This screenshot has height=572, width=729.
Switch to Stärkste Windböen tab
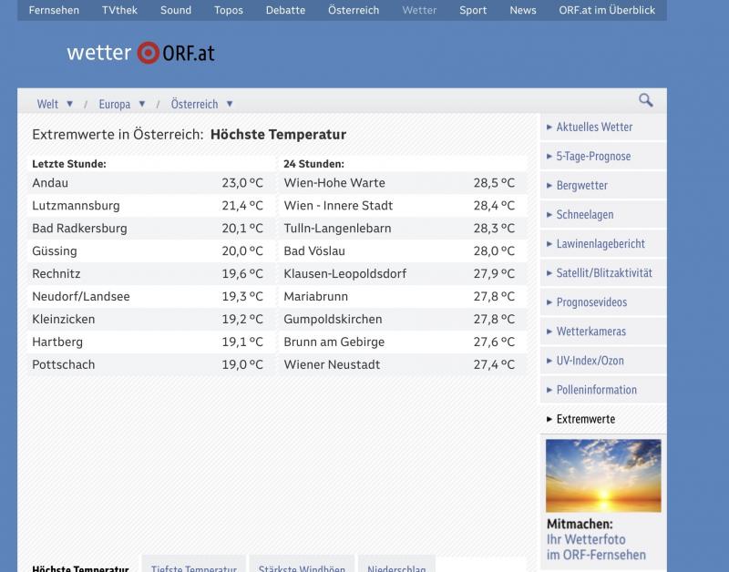[x=302, y=567]
